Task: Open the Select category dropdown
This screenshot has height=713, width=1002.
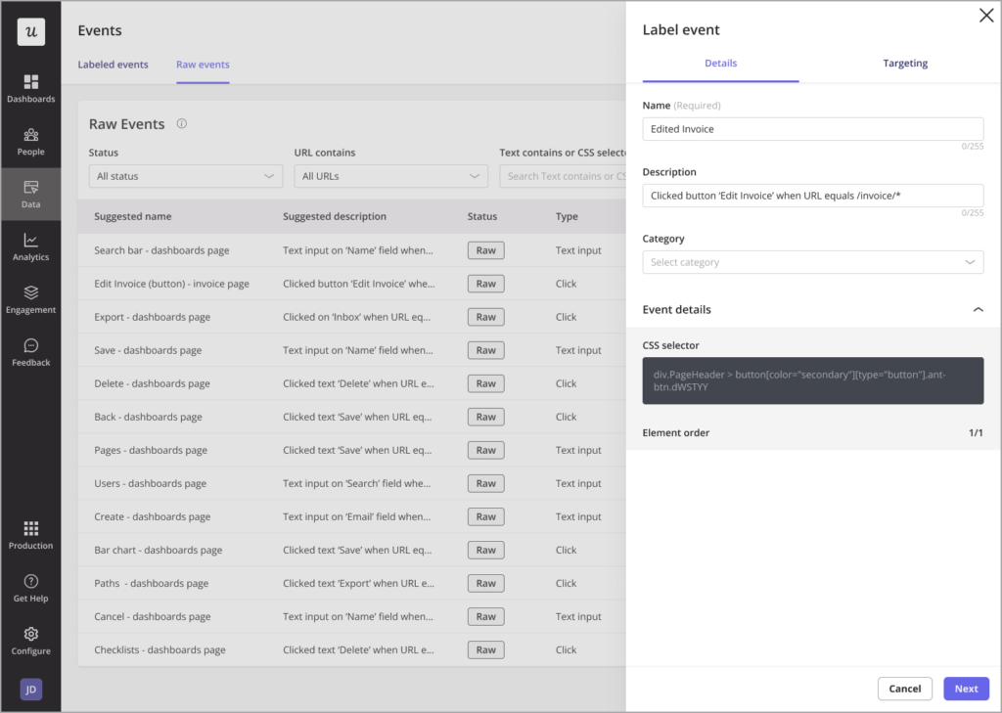Action: coord(813,262)
